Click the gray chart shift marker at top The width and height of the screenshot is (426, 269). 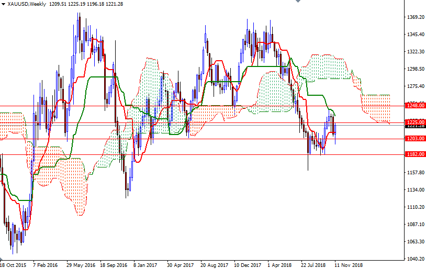297,2
